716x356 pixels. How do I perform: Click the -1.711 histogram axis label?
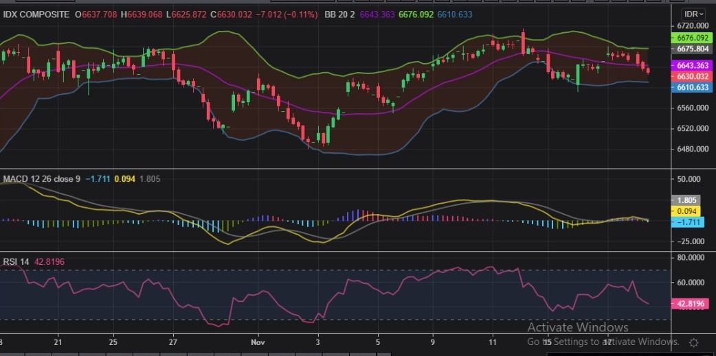686,222
